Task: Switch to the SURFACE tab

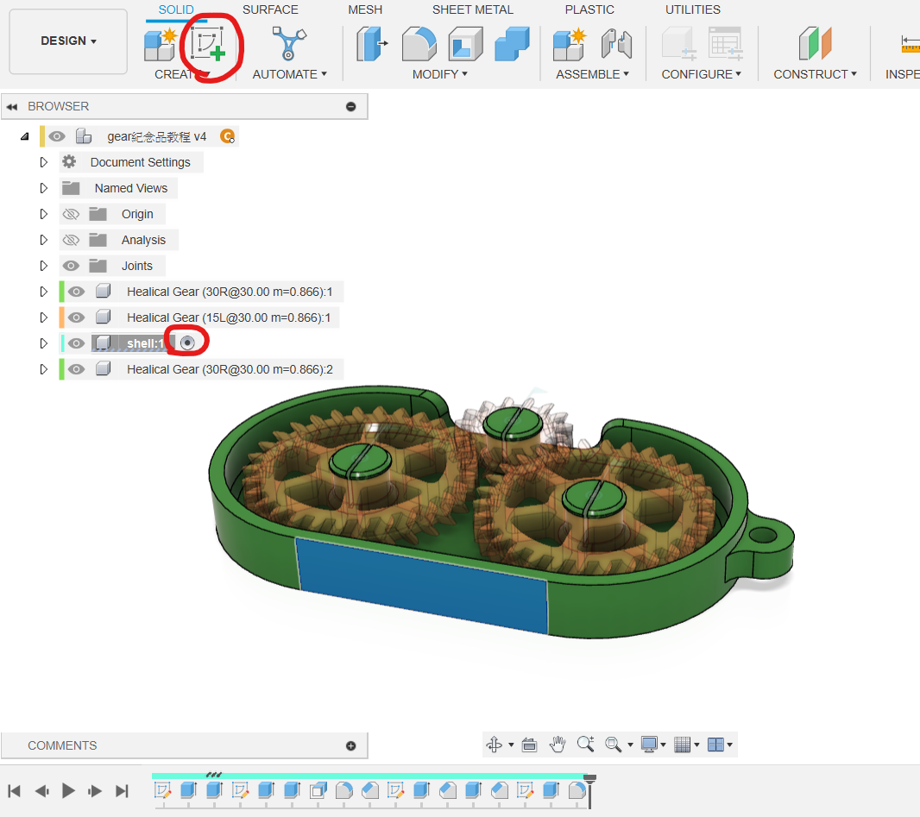Action: [270, 9]
